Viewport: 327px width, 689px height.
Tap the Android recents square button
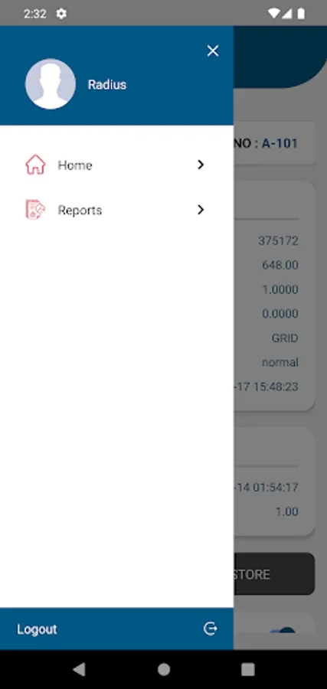[x=248, y=669]
